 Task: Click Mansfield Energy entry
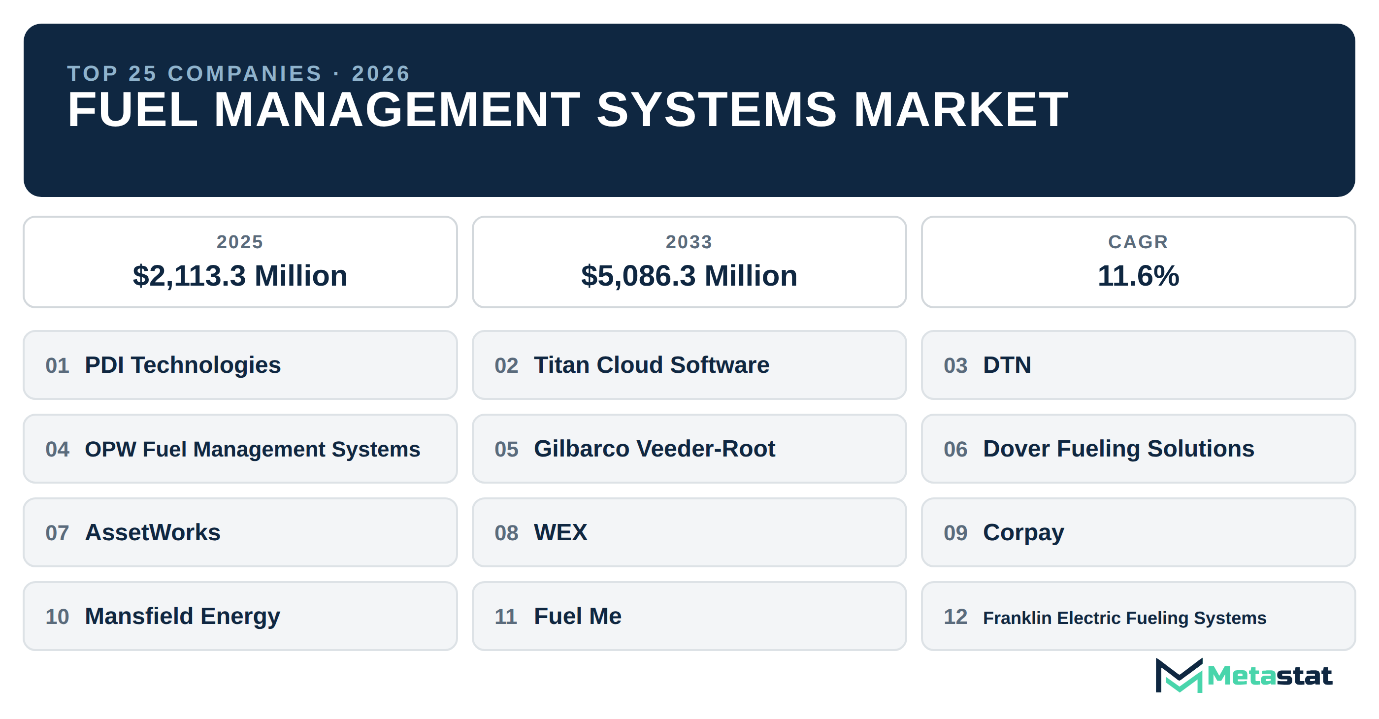pos(240,616)
